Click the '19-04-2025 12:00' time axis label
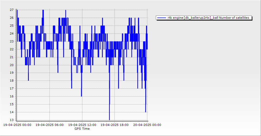The image size is (261, 136). (x=82, y=125)
